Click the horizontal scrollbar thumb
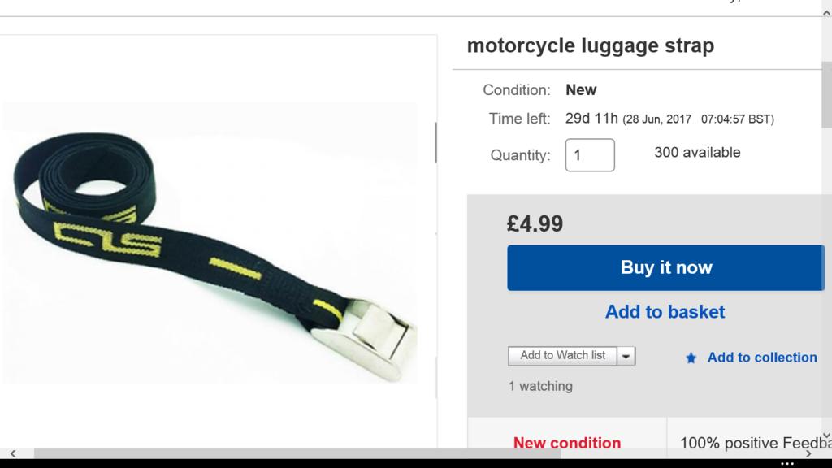Image resolution: width=832 pixels, height=468 pixels. [x=297, y=453]
